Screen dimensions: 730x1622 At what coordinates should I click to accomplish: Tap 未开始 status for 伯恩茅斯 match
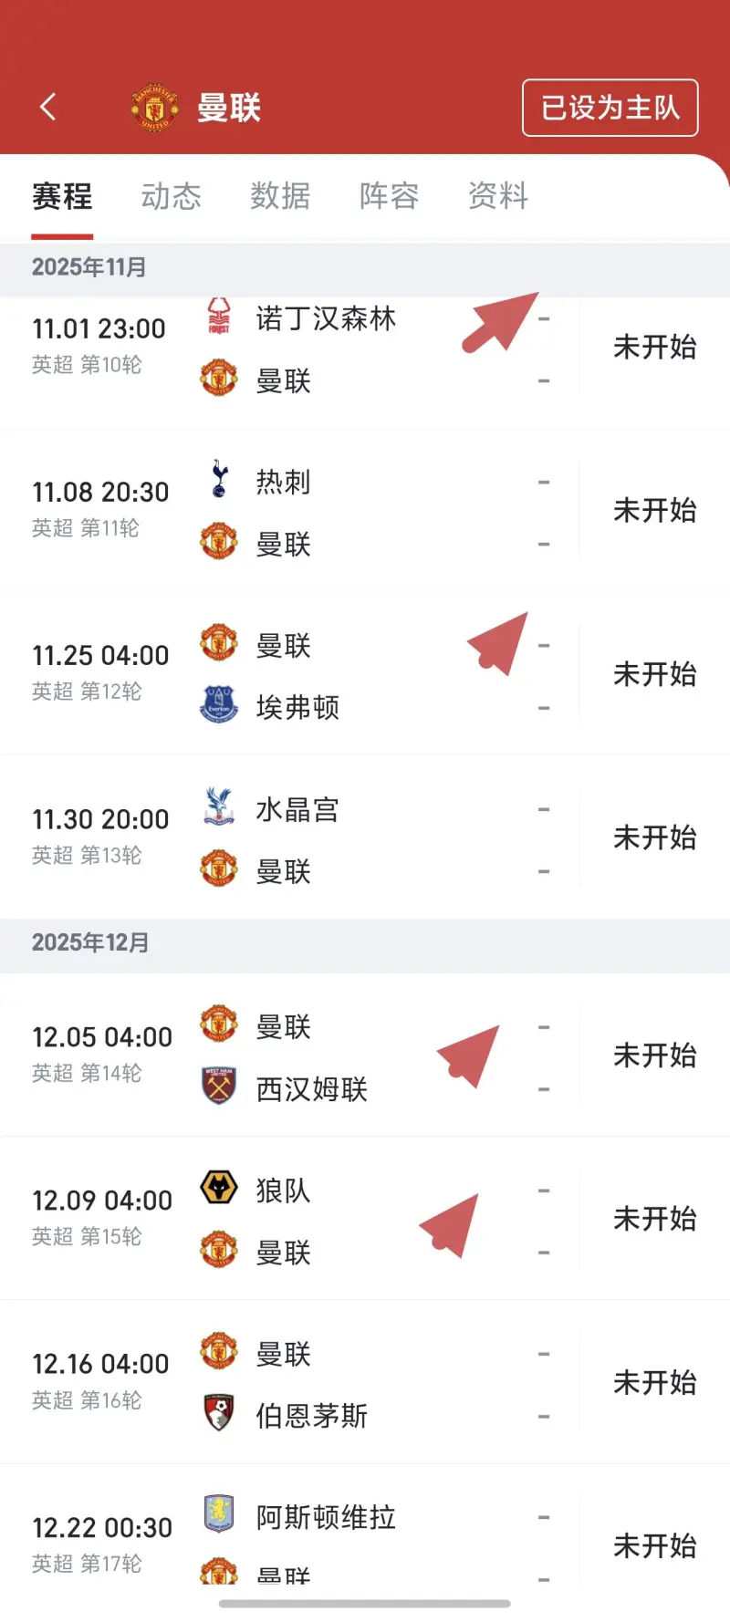654,1383
